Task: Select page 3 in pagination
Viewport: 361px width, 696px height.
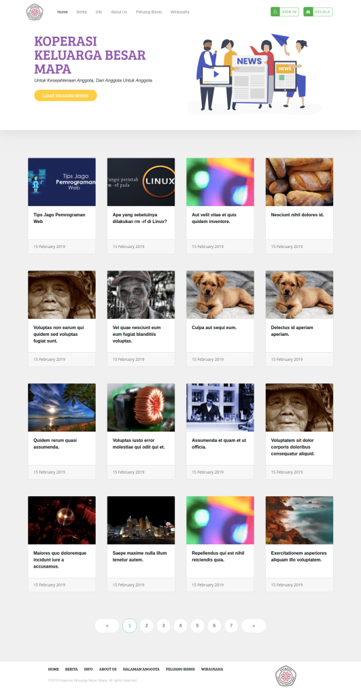Action: [x=163, y=625]
